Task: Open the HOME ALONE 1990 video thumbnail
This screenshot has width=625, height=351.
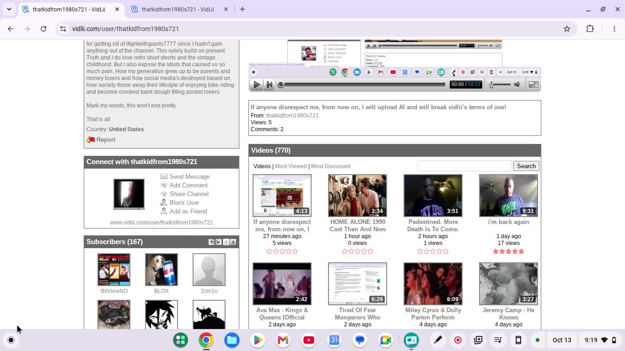Action: (357, 196)
